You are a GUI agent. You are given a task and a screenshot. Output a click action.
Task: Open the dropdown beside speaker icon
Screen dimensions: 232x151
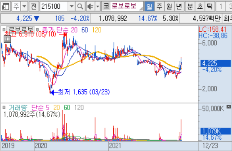pyautogui.click(x=97, y=6)
